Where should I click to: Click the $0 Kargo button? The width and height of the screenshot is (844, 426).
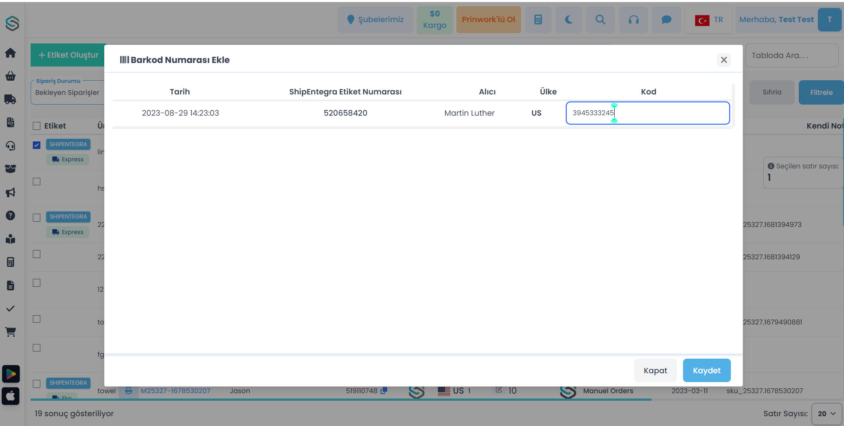coord(435,20)
